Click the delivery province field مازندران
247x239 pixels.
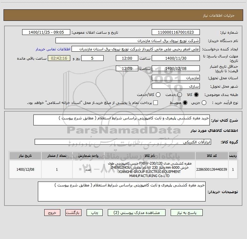(x=176, y=78)
